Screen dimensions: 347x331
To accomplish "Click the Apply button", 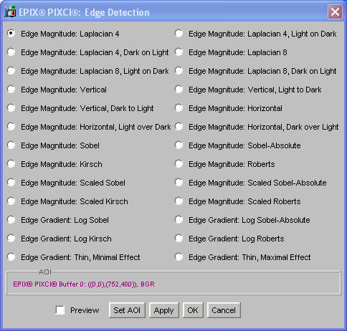I will coord(163,310).
